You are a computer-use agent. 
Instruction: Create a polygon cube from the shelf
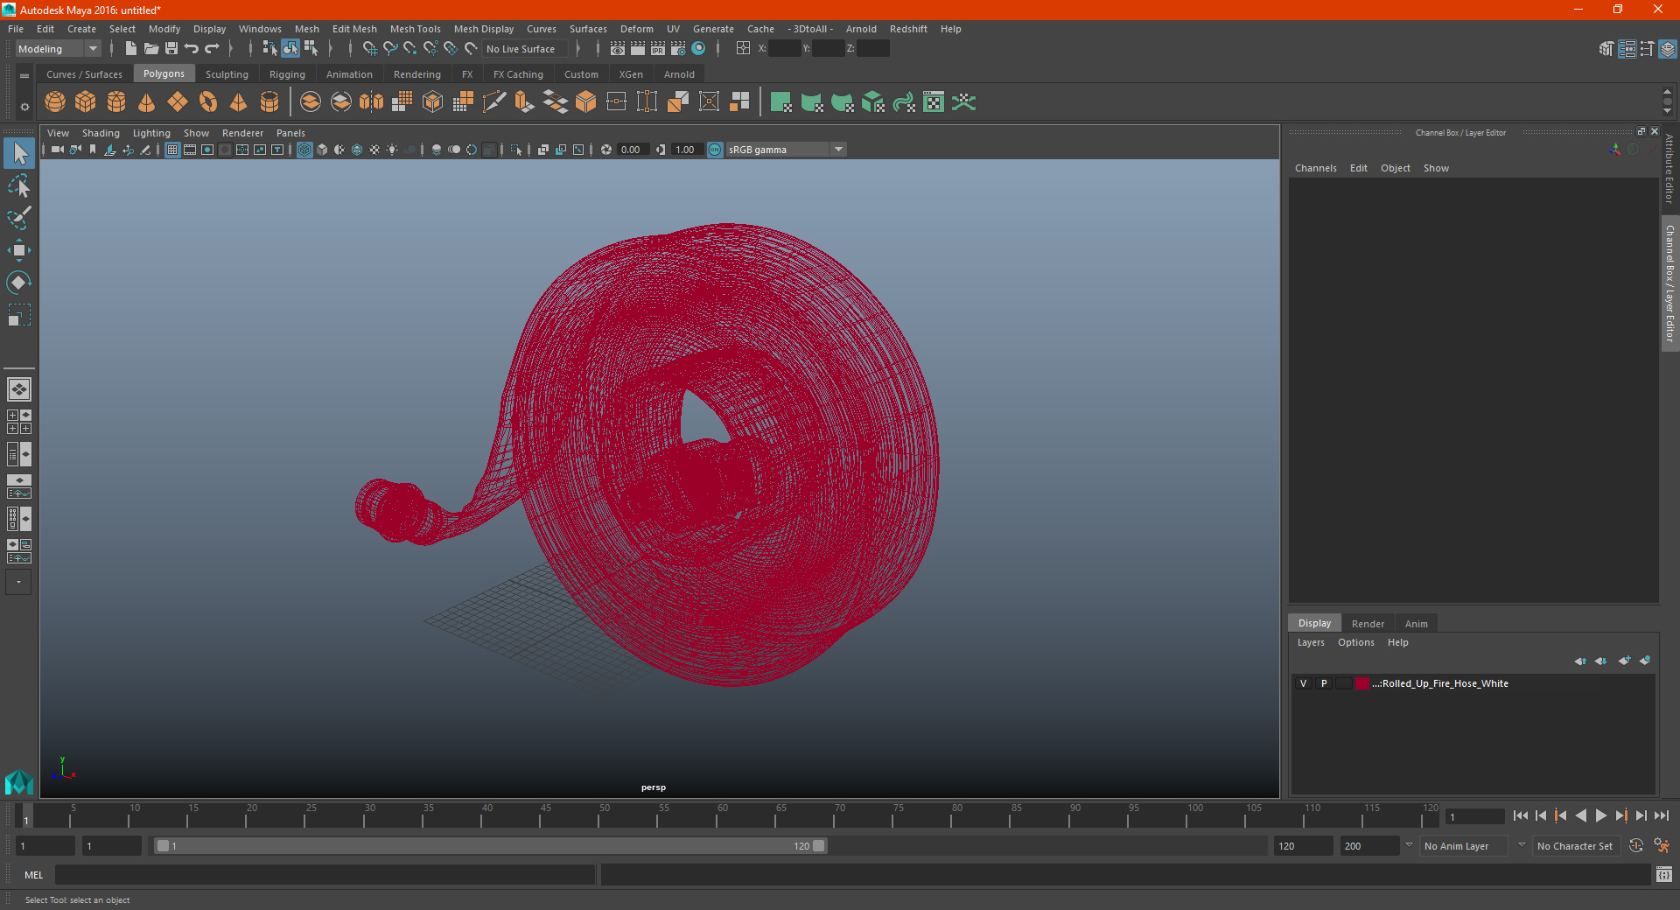point(86,102)
